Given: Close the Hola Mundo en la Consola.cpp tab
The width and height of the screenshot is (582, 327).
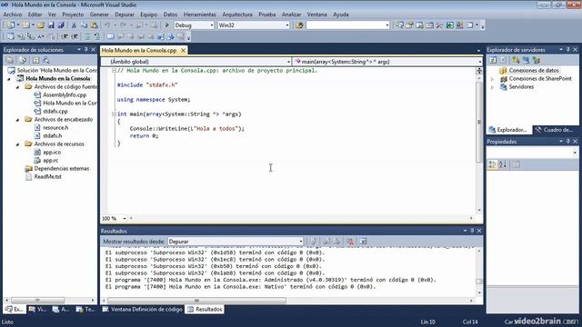Looking at the screenshot, I should click(183, 50).
